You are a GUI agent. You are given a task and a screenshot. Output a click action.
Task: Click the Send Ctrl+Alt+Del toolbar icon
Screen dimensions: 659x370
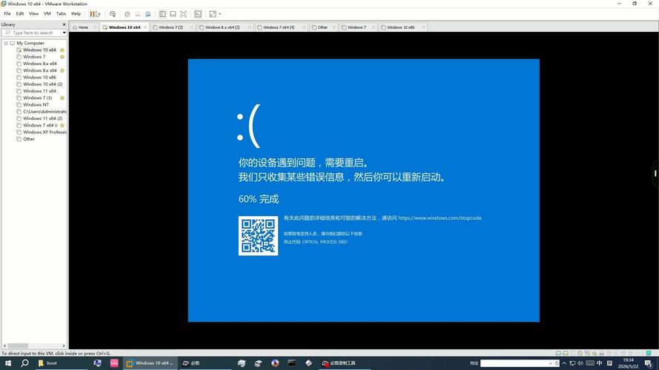point(112,14)
